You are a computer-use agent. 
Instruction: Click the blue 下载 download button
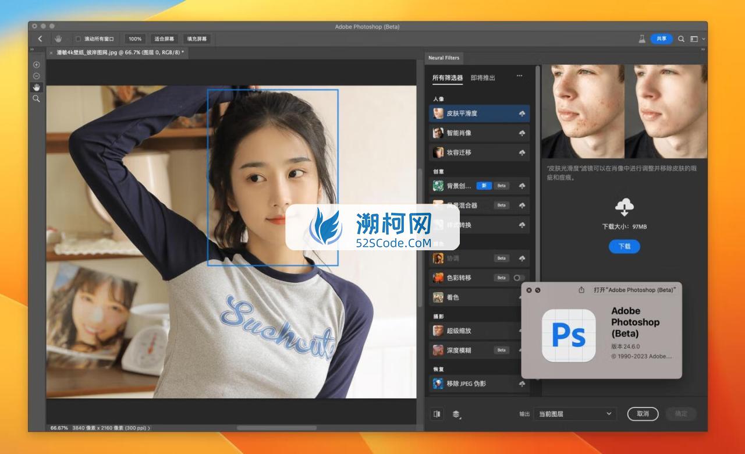pyautogui.click(x=625, y=246)
